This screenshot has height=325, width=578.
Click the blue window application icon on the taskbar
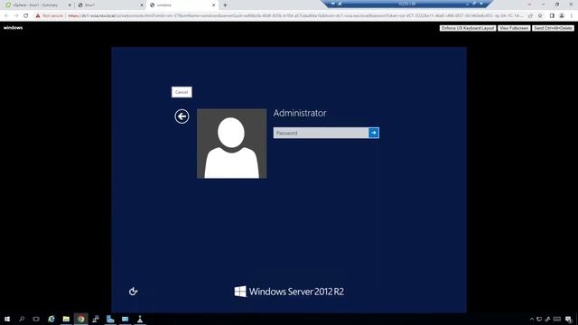pyautogui.click(x=125, y=319)
